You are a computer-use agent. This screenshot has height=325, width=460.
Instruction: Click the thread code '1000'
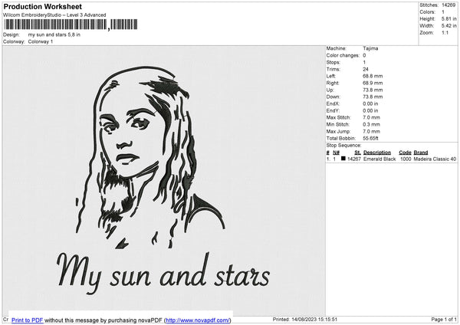(406, 159)
